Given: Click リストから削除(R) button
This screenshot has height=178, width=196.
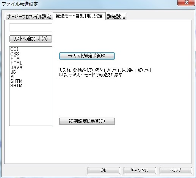Looking at the screenshot, I should pyautogui.click(x=87, y=56).
